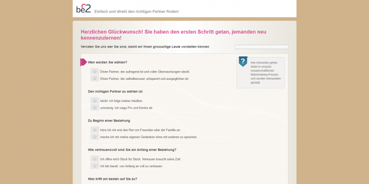Click the 'Verraten Sie uns wer Sie sind' subtitle
The width and height of the screenshot is (369, 184).
point(145,47)
